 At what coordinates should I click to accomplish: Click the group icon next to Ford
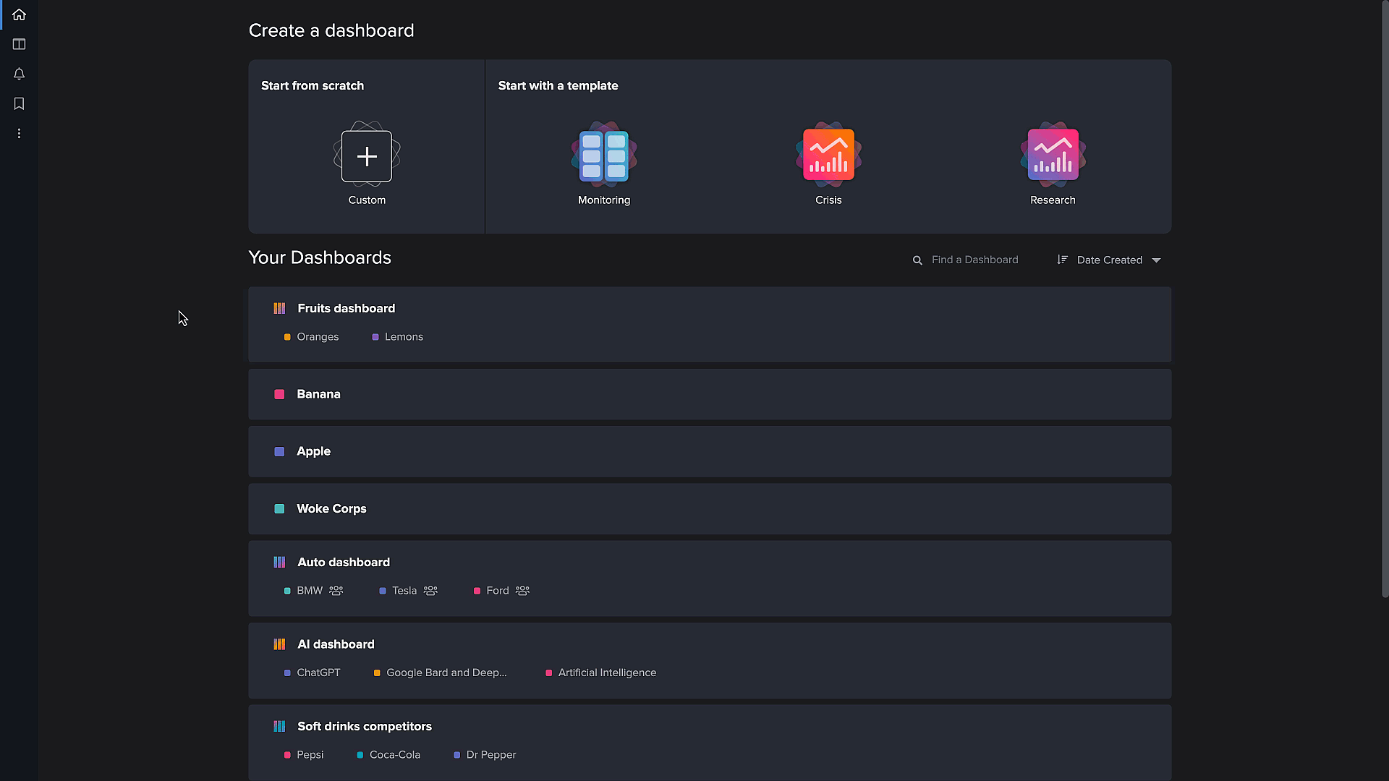[522, 591]
